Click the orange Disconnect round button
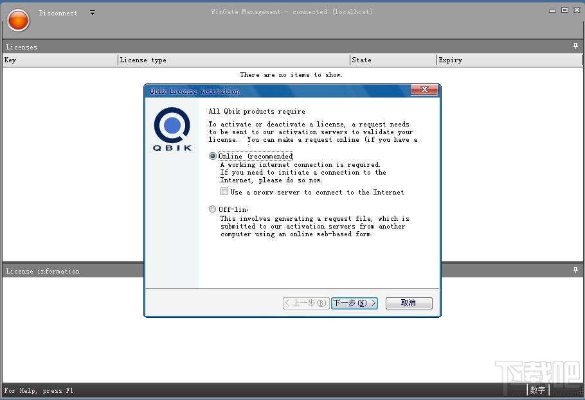Screen dimensions: 585x400 pyautogui.click(x=18, y=20)
